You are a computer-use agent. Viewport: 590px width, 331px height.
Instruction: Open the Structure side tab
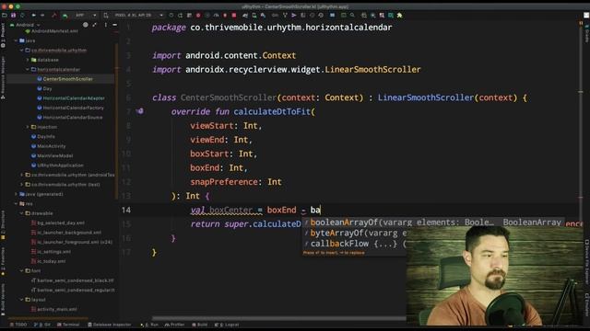pos(3,225)
